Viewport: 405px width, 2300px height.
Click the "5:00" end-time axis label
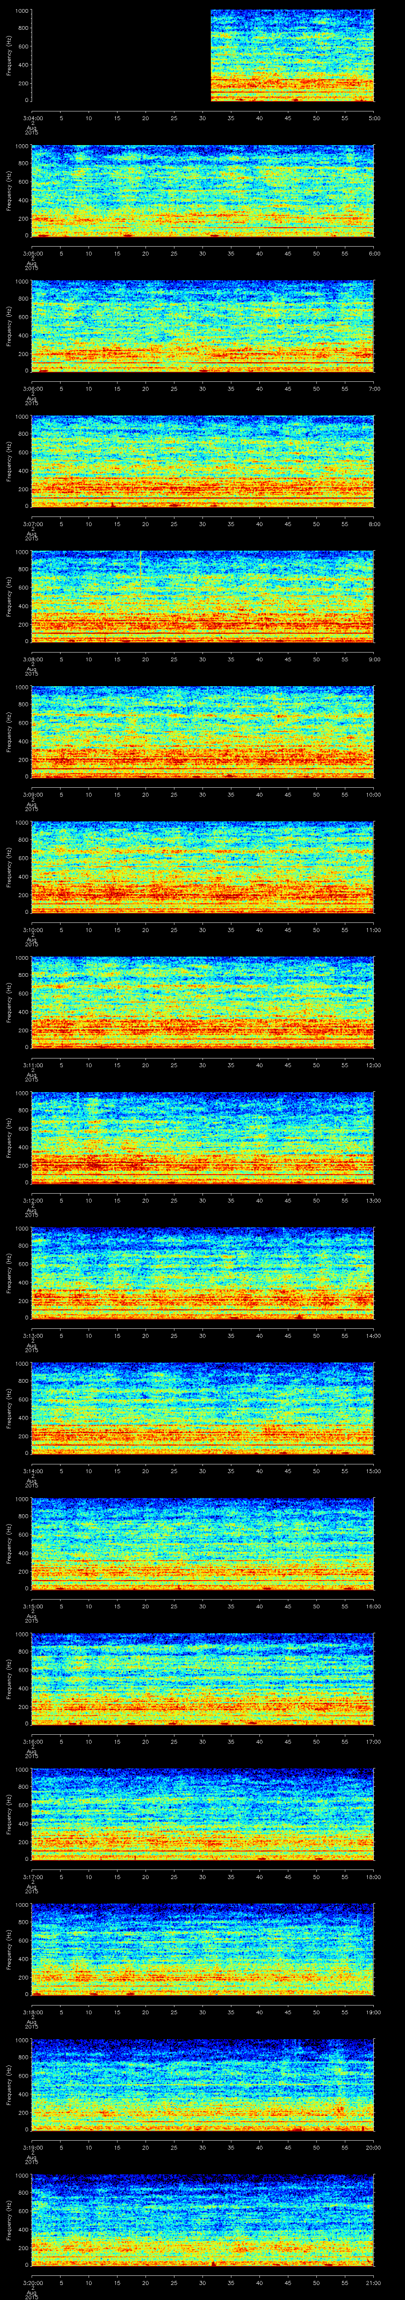pos(374,118)
